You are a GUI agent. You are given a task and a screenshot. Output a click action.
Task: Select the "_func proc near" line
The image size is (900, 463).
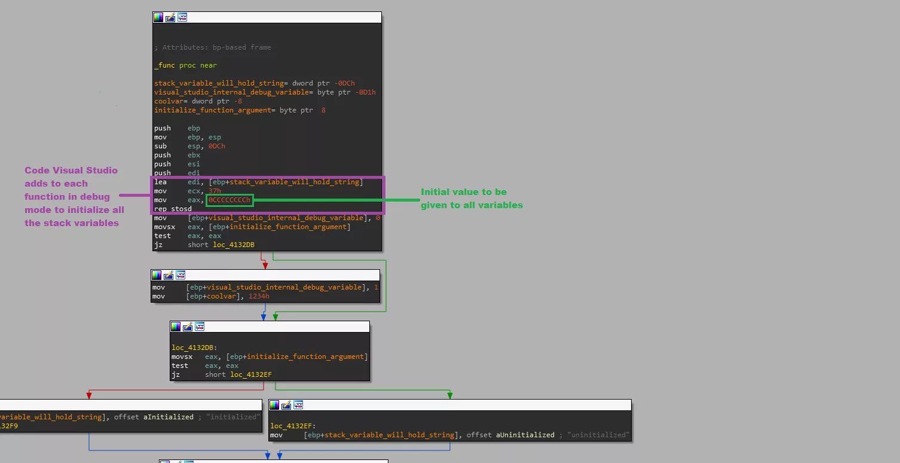[185, 65]
